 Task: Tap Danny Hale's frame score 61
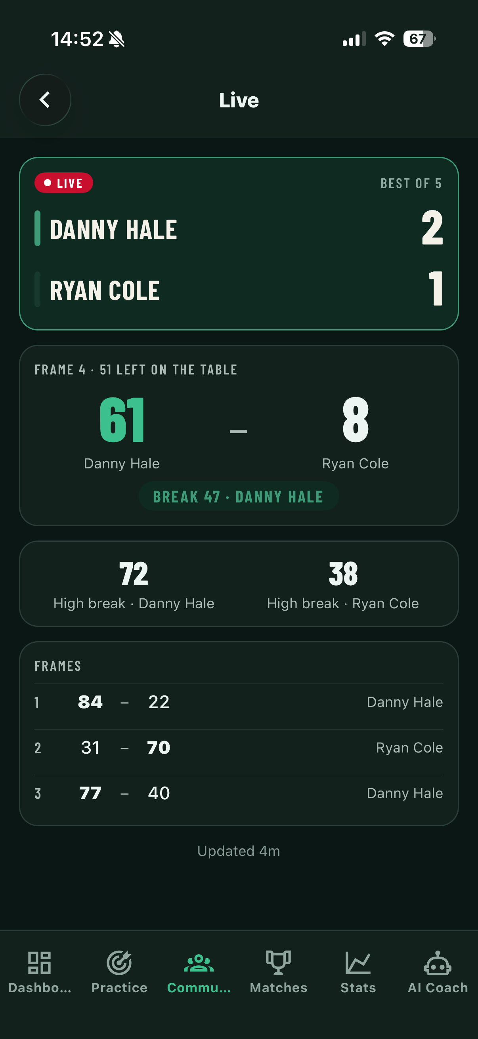pyautogui.click(x=122, y=420)
